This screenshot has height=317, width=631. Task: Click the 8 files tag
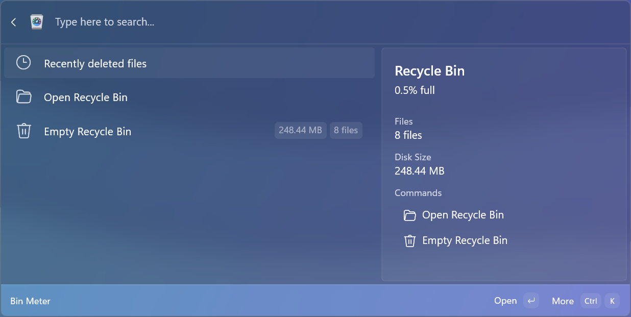click(346, 130)
